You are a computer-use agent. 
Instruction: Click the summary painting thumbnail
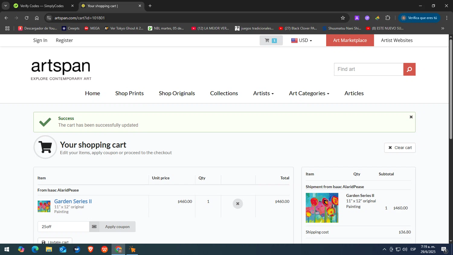coord(322,208)
